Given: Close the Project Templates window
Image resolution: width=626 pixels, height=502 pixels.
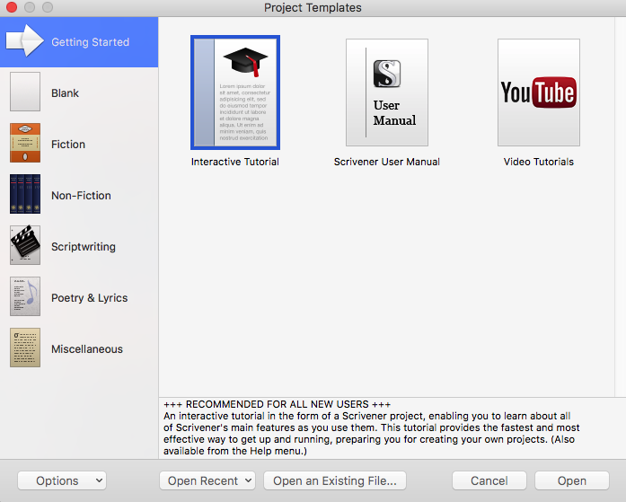Looking at the screenshot, I should pos(12,7).
